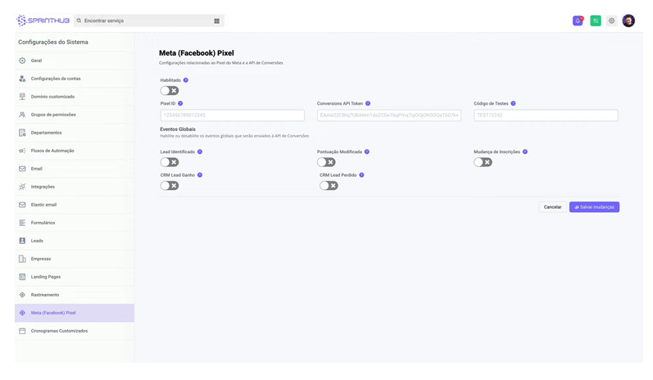
Task: Open Formulários page
Action: (75, 223)
